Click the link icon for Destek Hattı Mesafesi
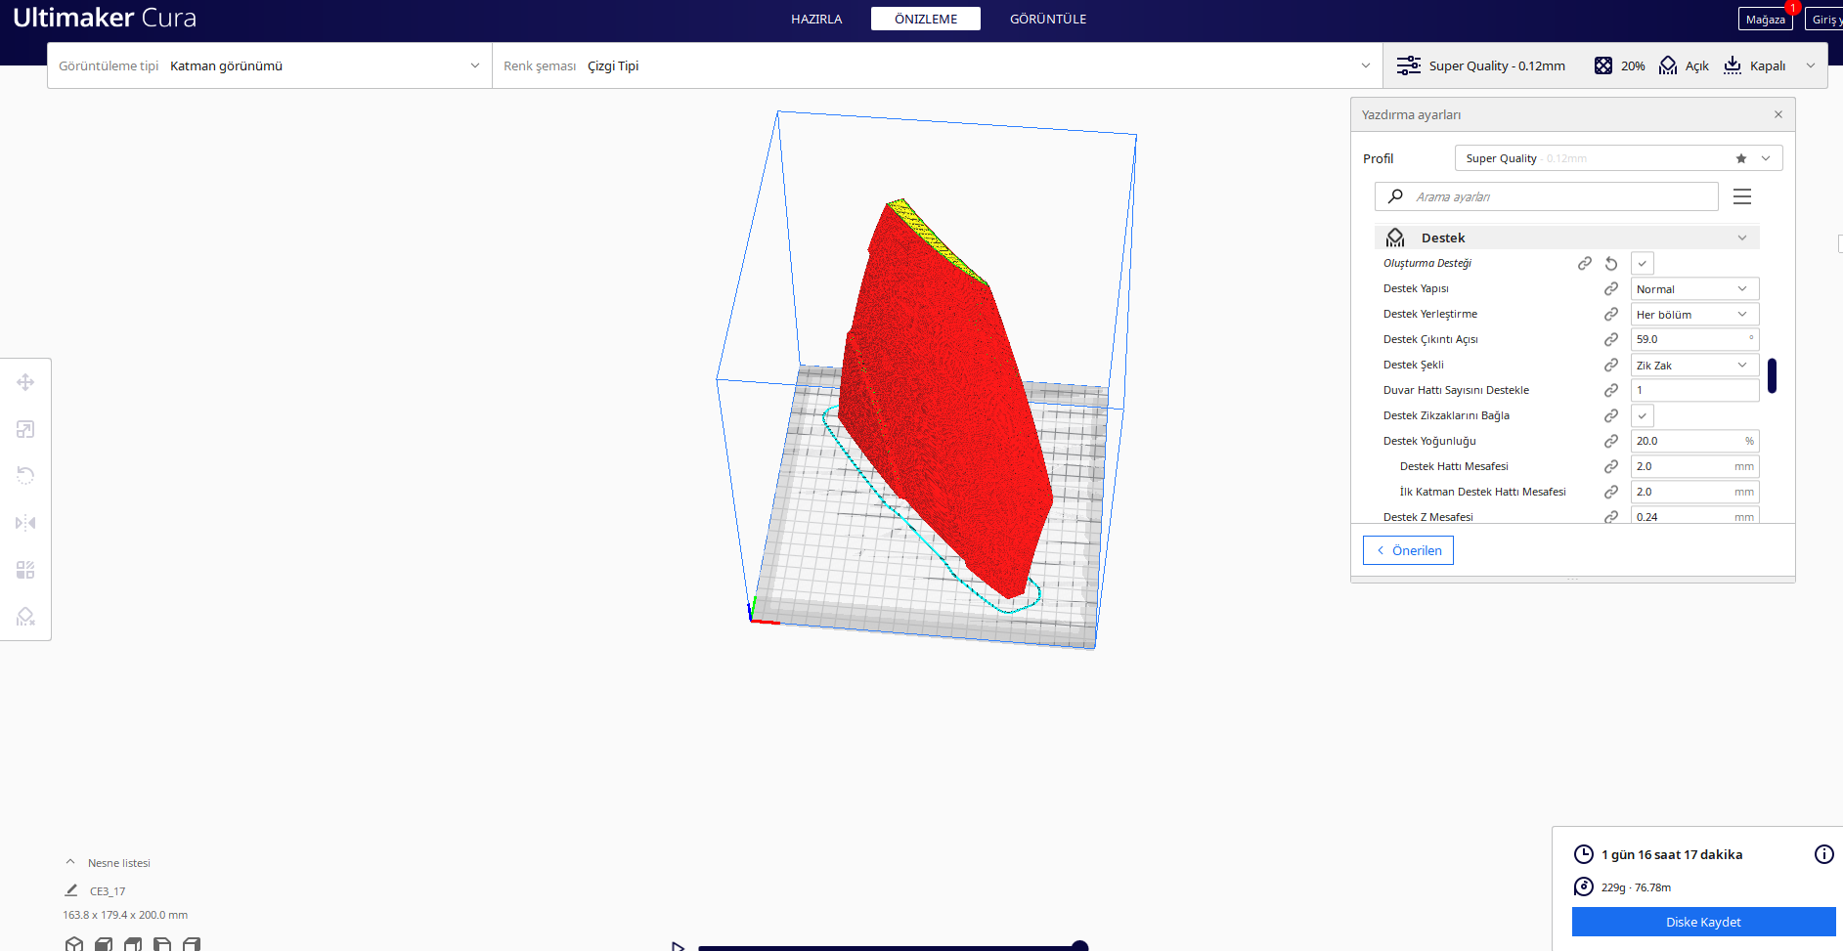This screenshot has height=951, width=1843. pos(1611,466)
